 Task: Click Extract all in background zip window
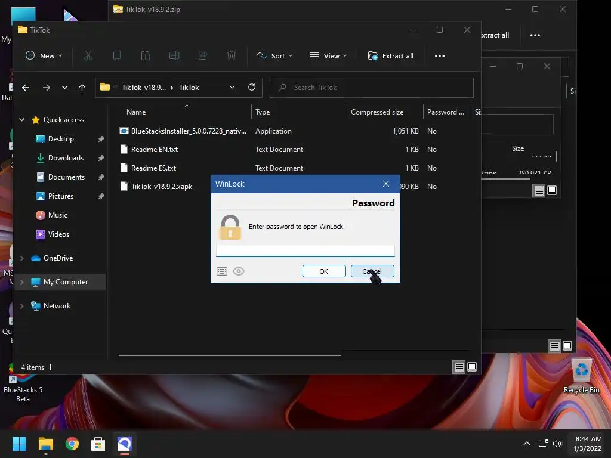click(x=495, y=35)
